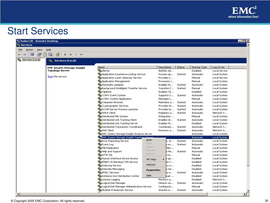Sort by the Description column header
Screen dimensions: 270x203
pyautogui.click(x=166, y=67)
